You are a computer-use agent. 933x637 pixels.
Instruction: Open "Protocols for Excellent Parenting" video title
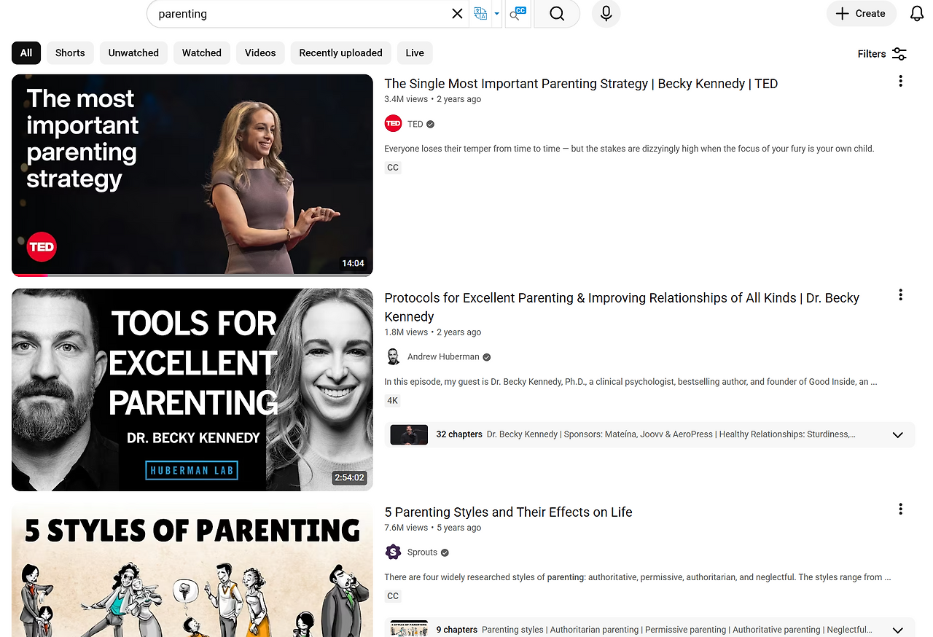click(622, 307)
